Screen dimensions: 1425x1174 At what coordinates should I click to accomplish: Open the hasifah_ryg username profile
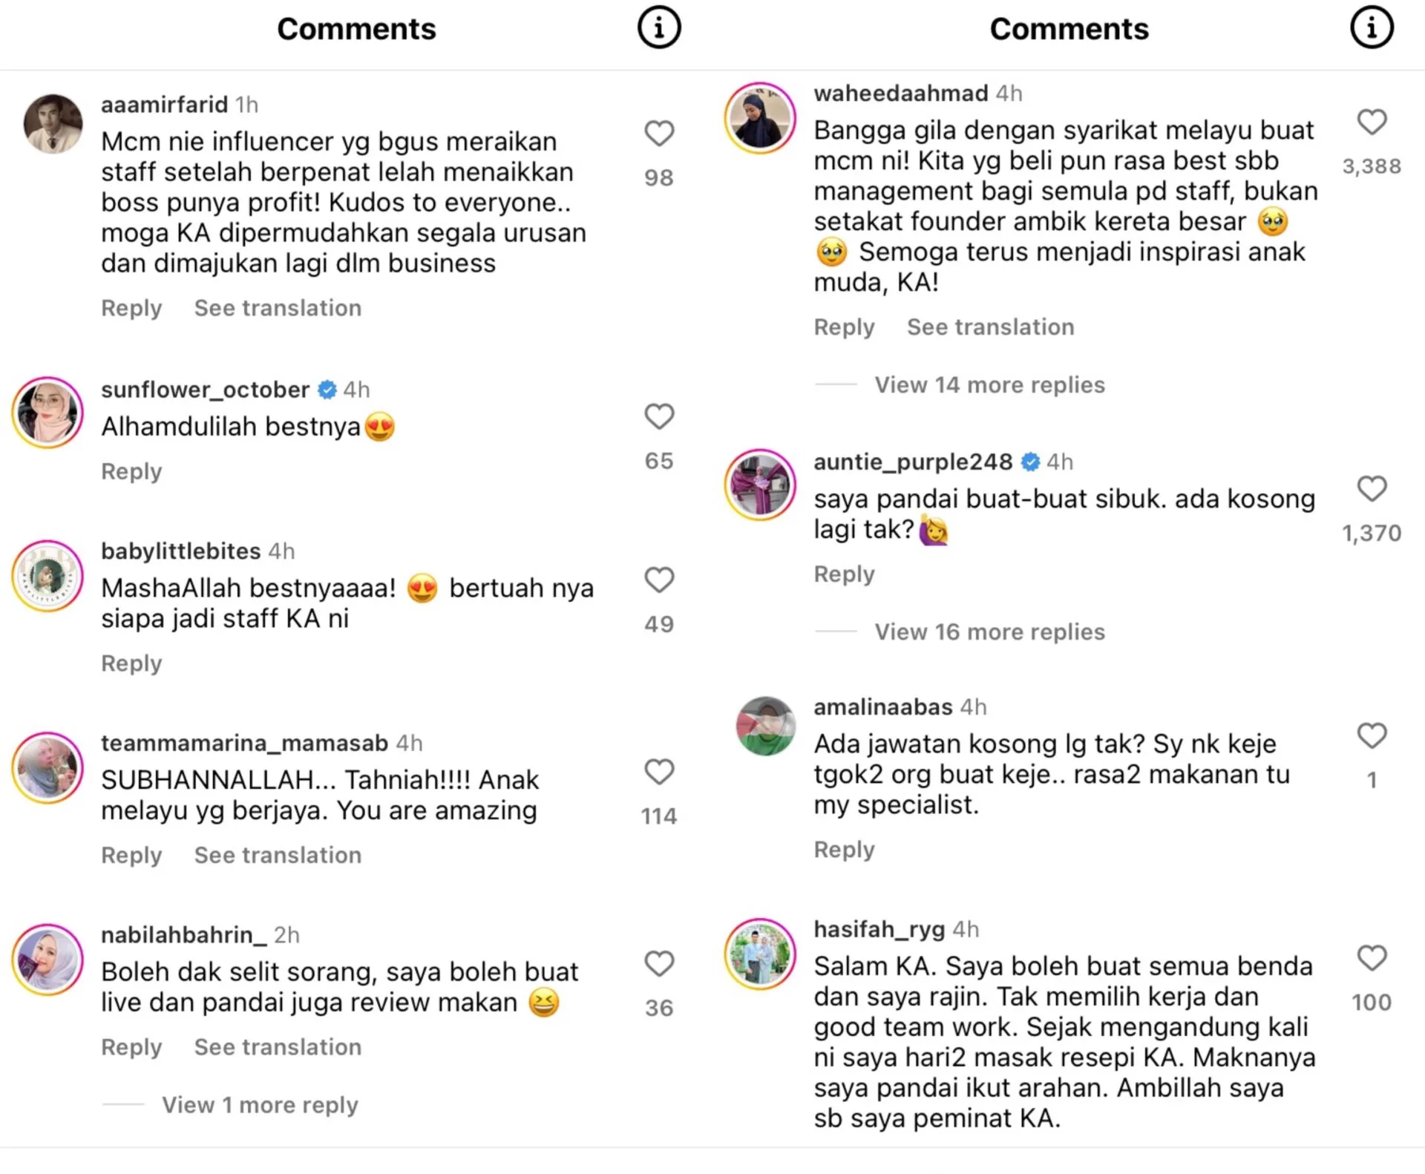[879, 929]
